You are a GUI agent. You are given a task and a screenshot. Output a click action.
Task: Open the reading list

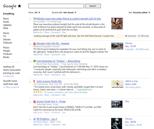pos(9,67)
